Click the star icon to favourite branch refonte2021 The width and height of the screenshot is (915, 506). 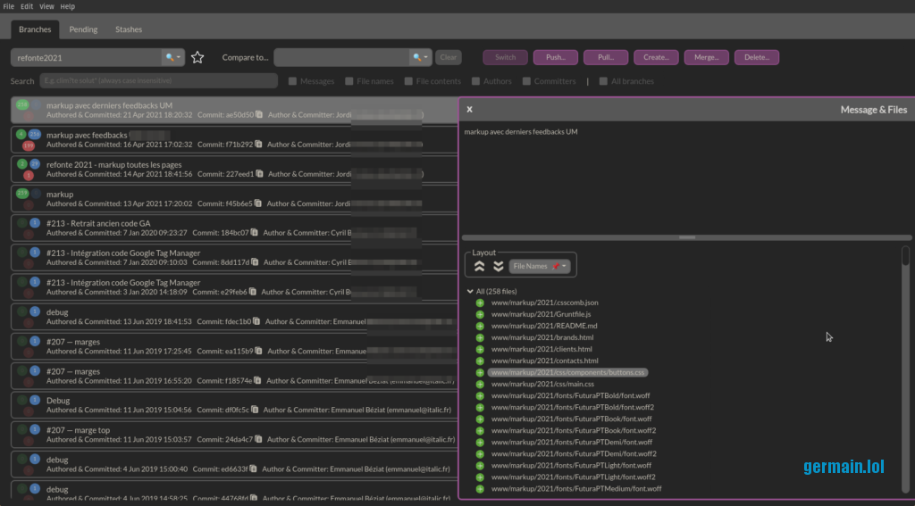197,57
